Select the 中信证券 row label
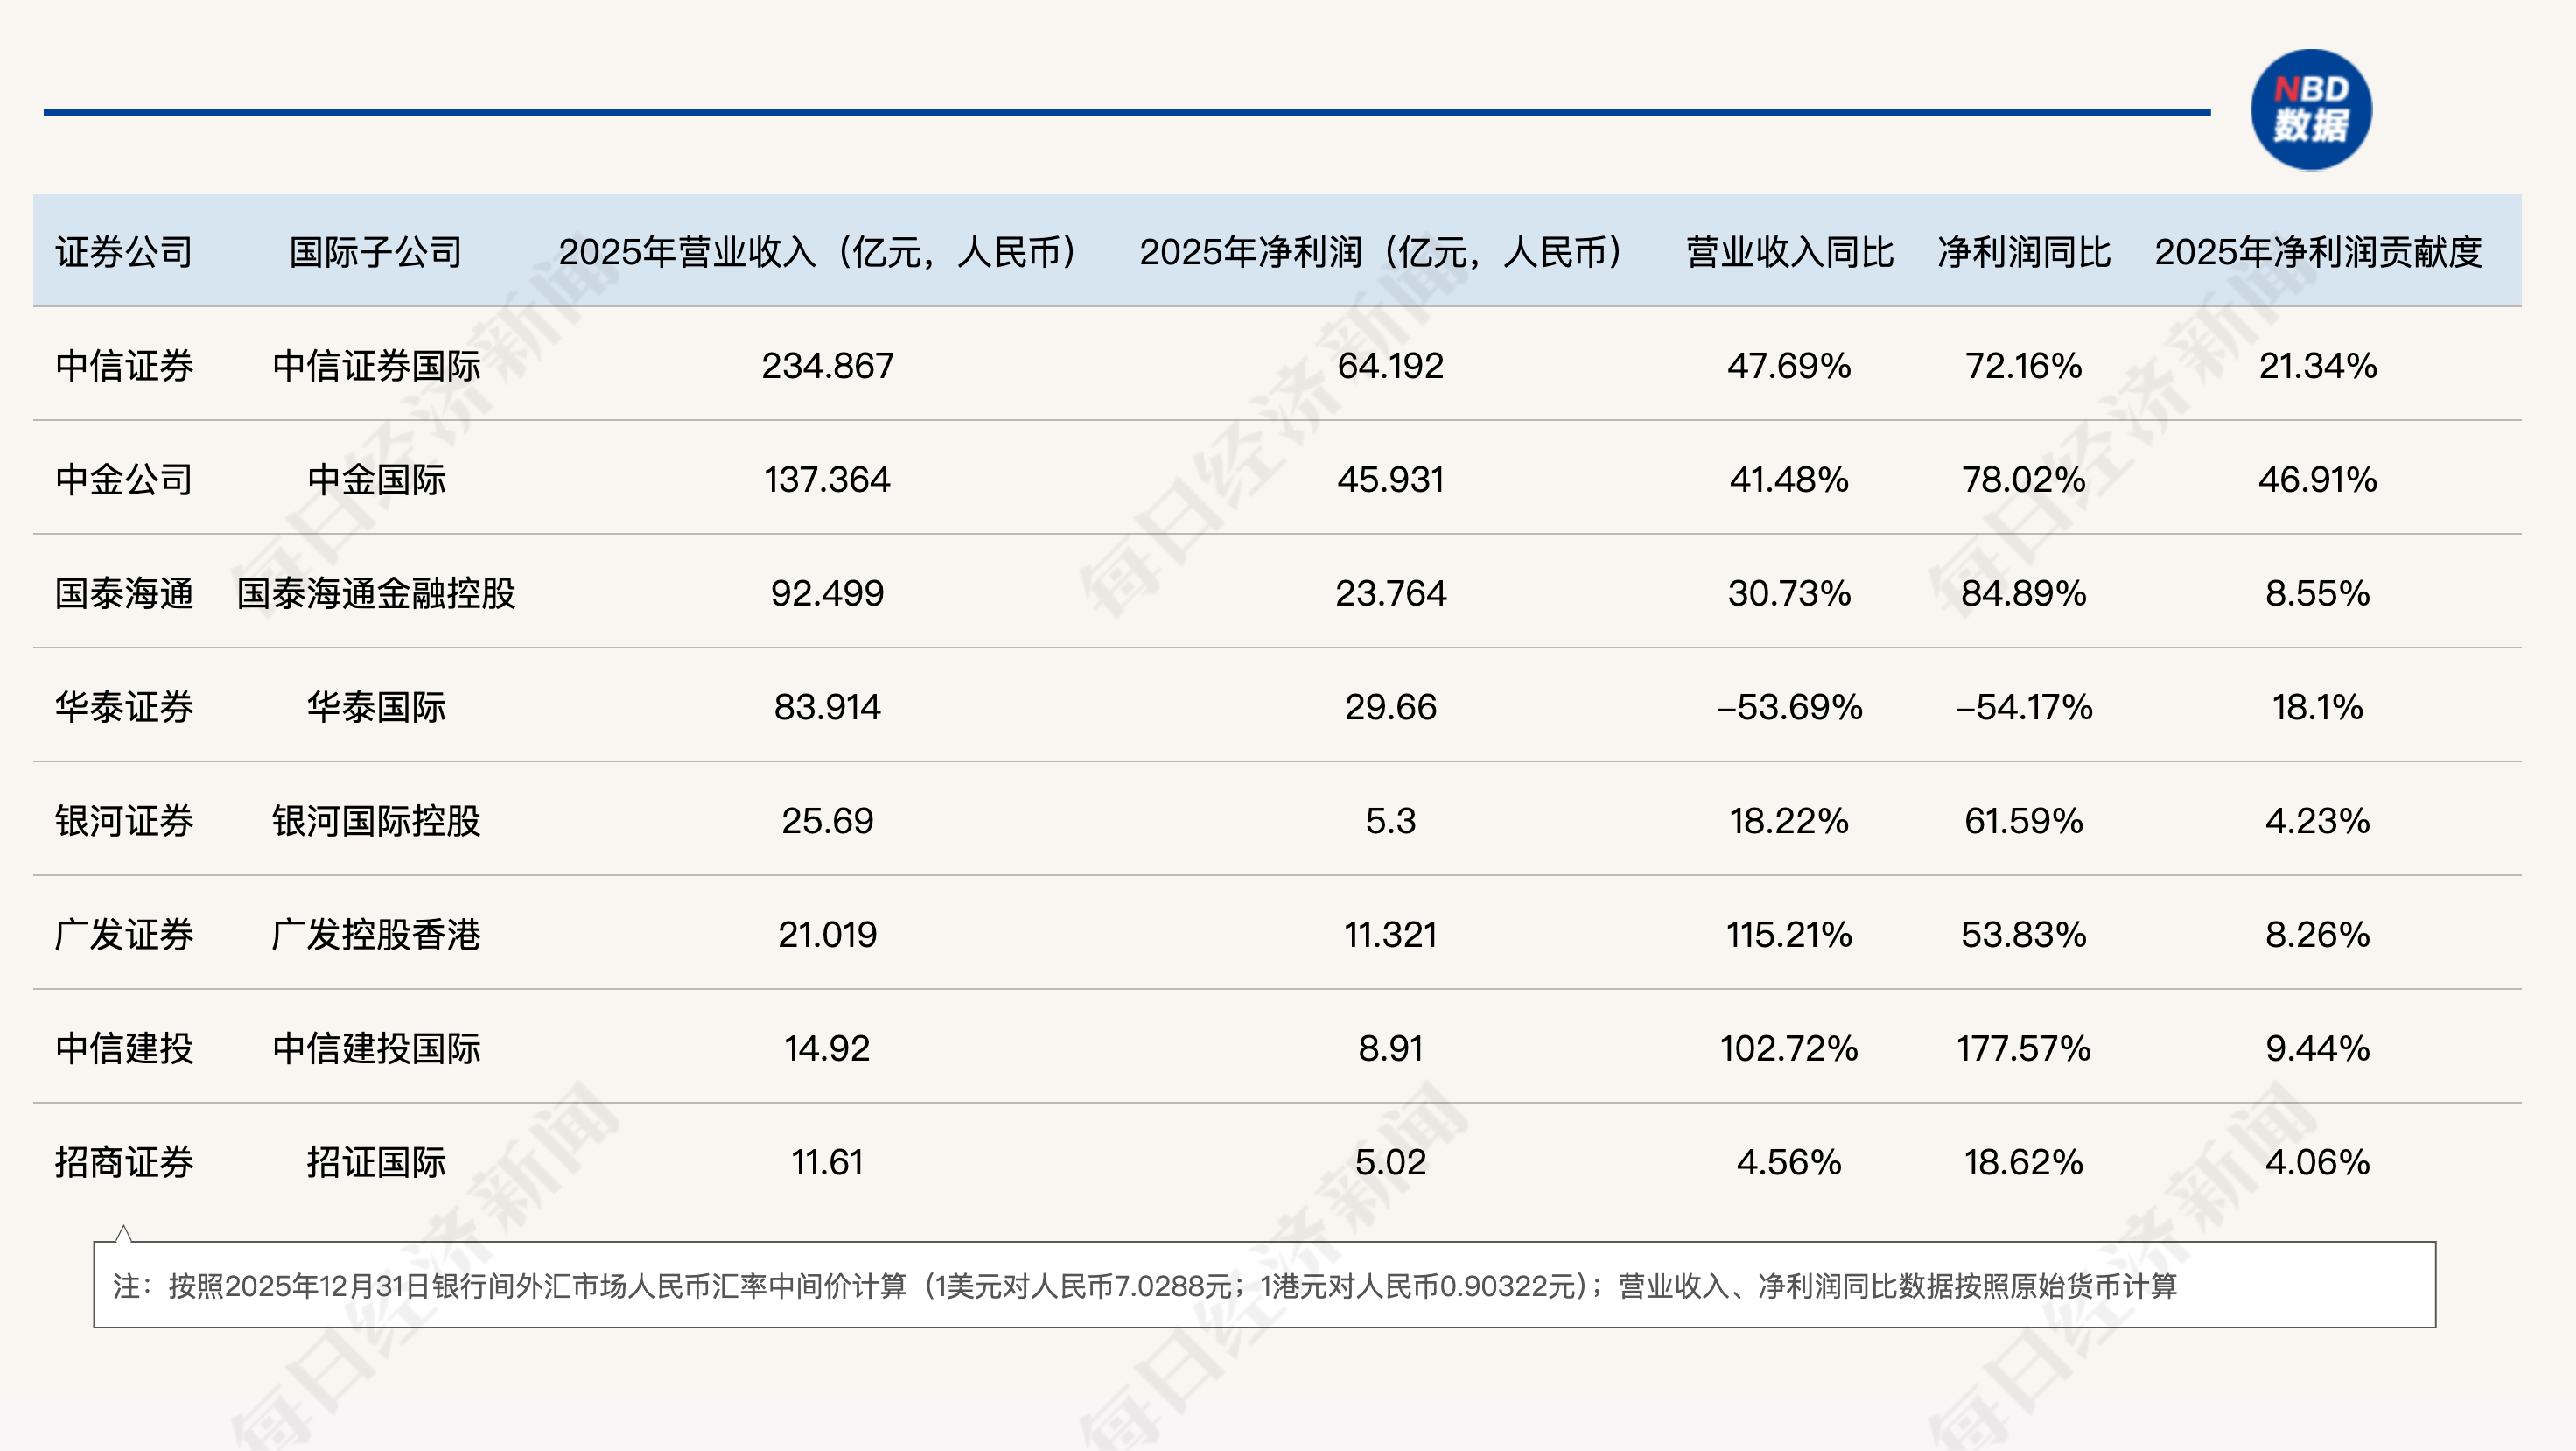Image resolution: width=2576 pixels, height=1451 pixels. [x=124, y=366]
